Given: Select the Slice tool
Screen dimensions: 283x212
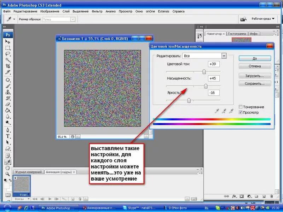Looking at the screenshot, I should point(7,72).
